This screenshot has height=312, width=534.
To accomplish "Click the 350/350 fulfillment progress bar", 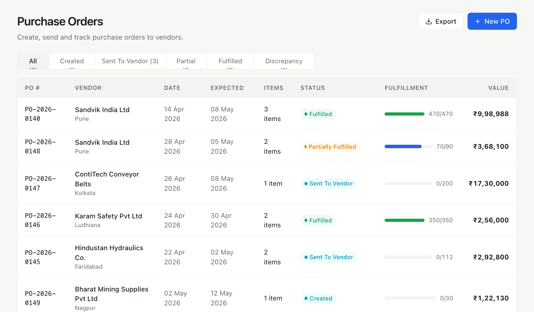I will [405, 220].
